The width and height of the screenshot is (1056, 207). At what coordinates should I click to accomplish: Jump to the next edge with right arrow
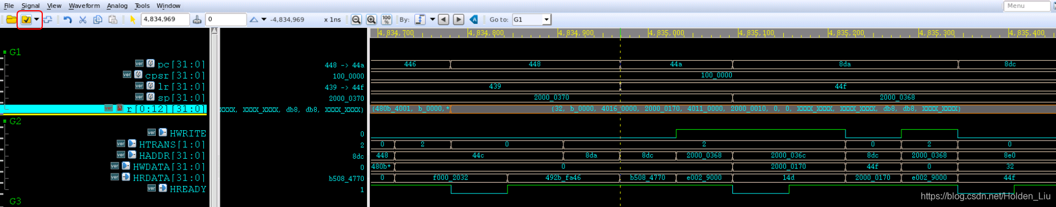pyautogui.click(x=458, y=19)
